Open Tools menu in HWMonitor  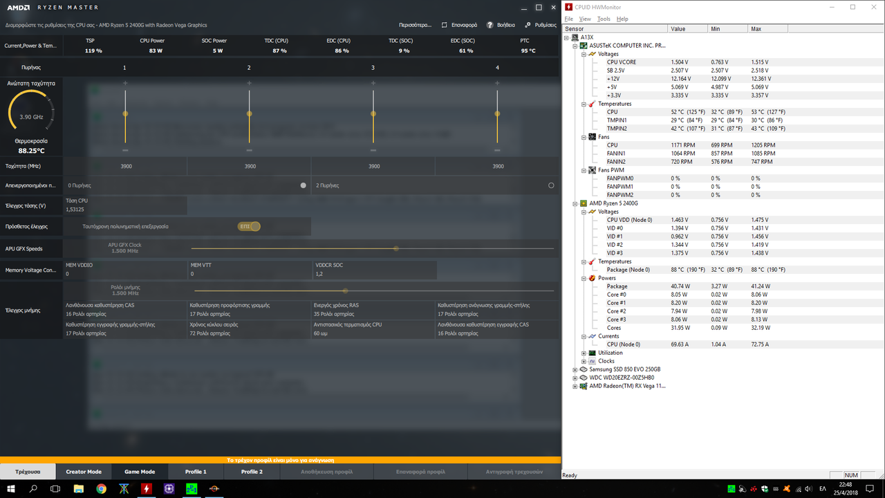[x=604, y=19]
